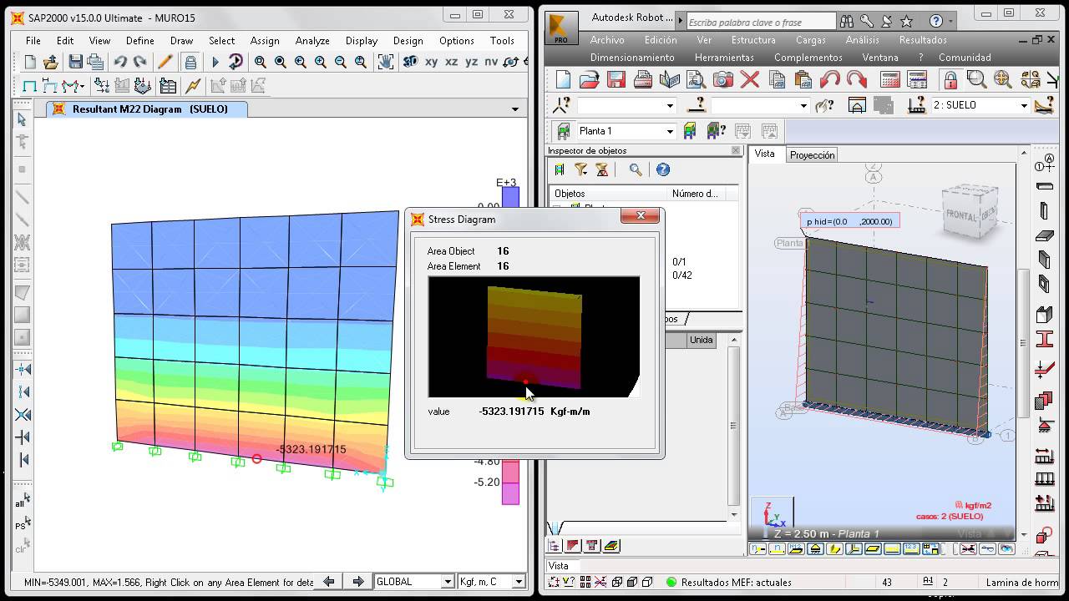Open the Resultados menu in Robot
1069x601 pixels.
pos(922,40)
